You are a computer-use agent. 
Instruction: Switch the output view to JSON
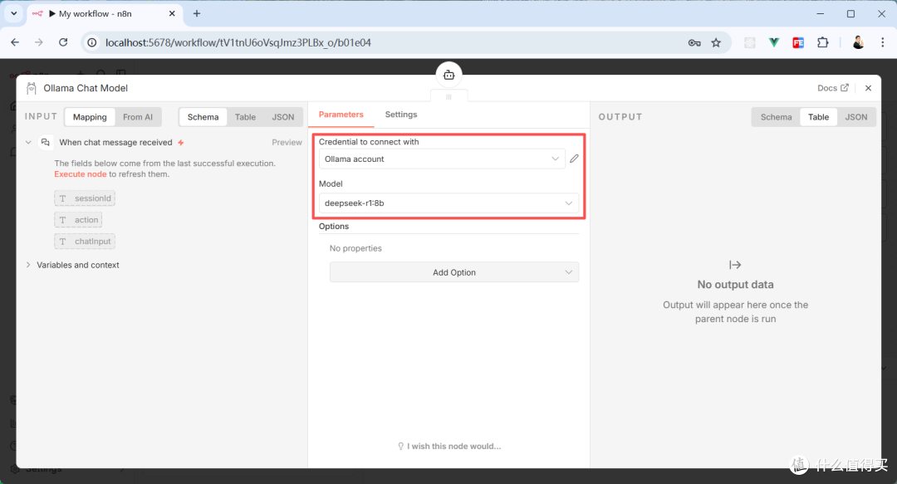tap(855, 117)
